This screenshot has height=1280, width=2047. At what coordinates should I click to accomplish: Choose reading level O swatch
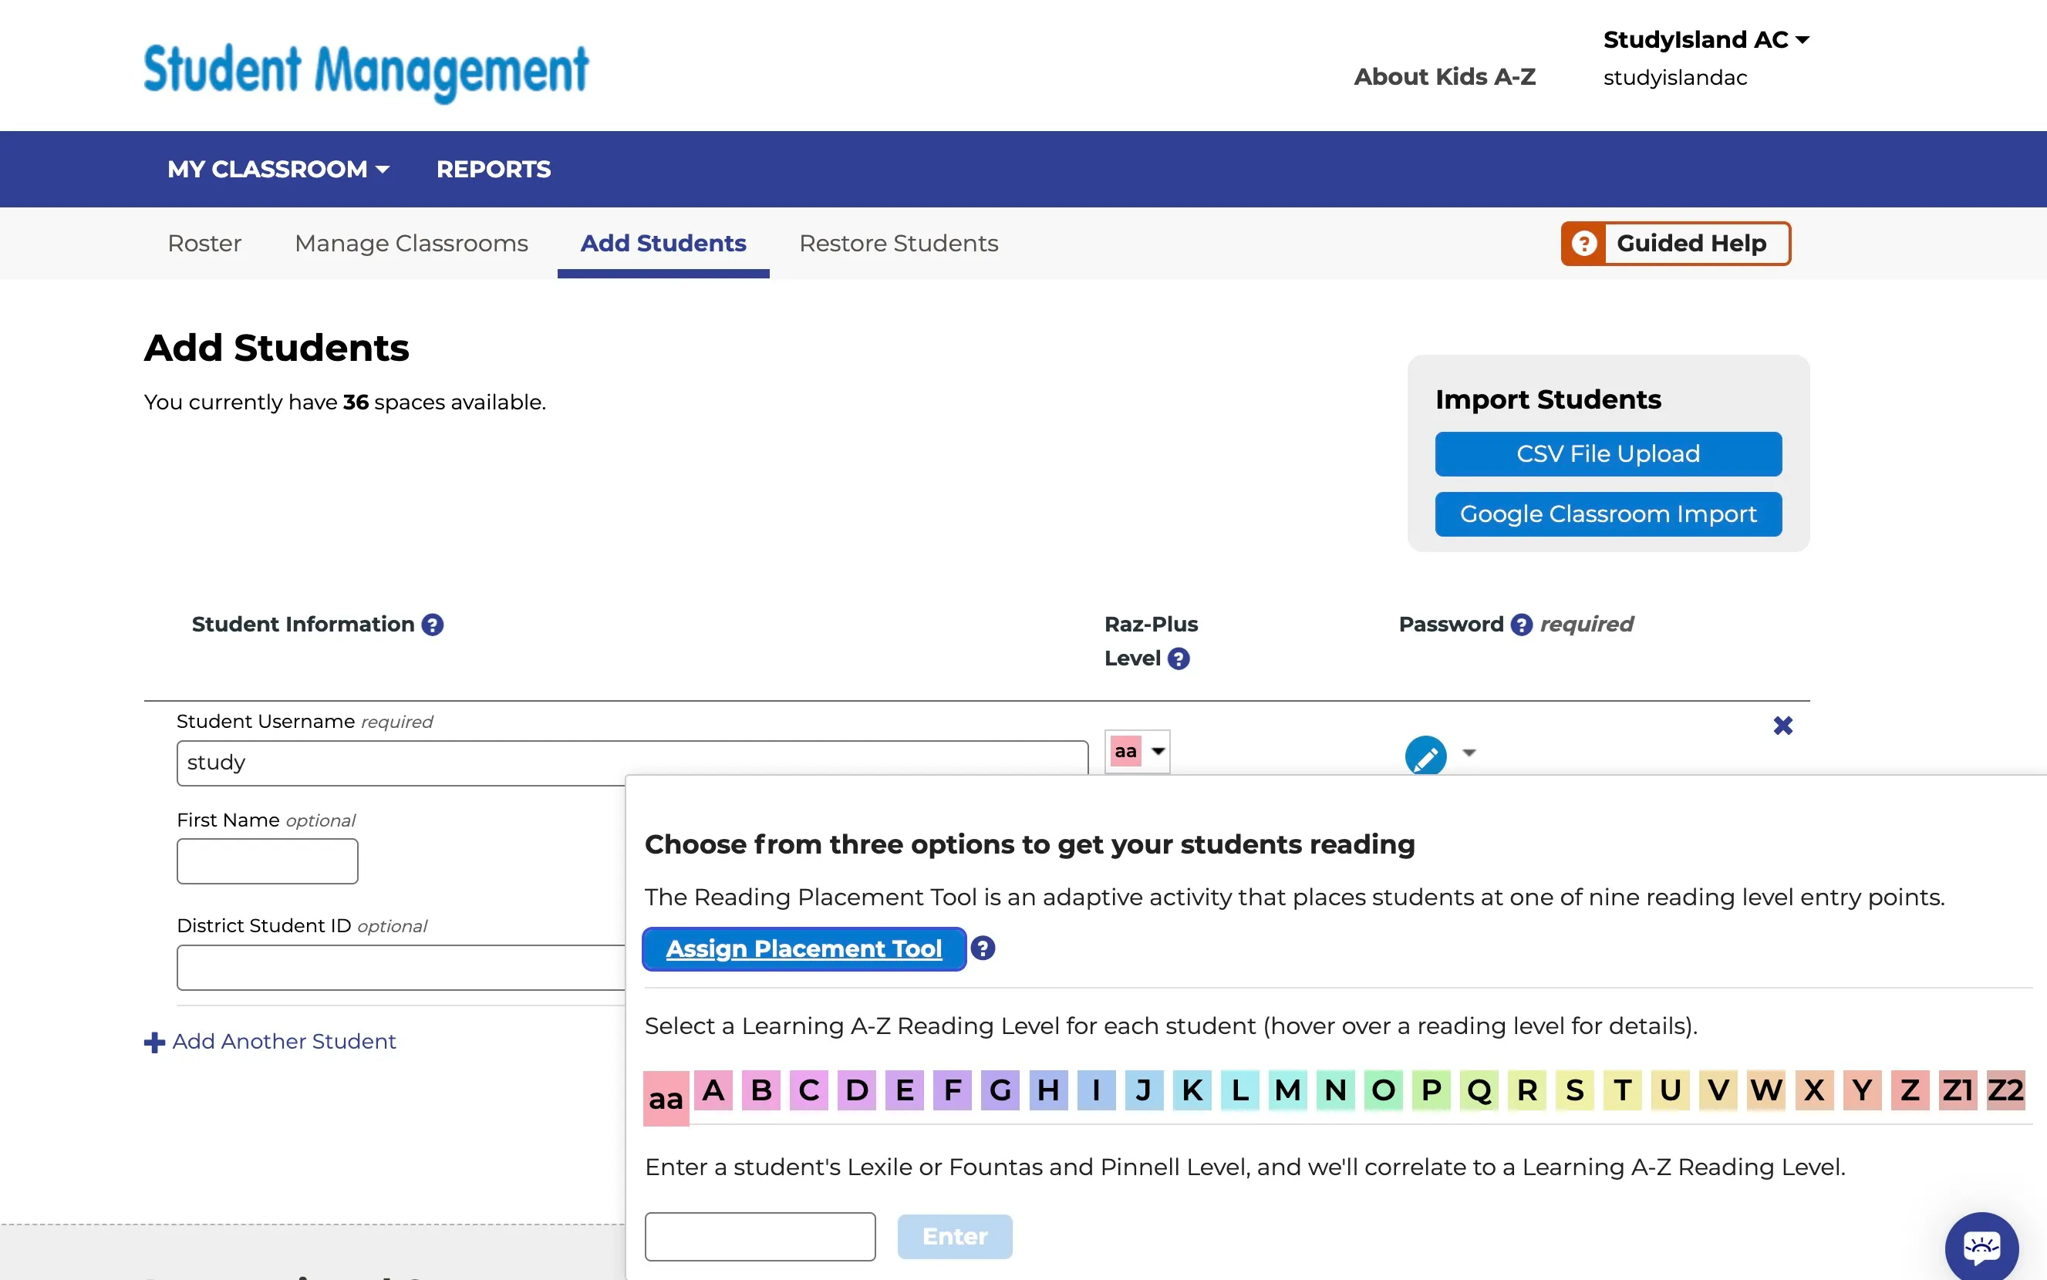click(x=1383, y=1090)
